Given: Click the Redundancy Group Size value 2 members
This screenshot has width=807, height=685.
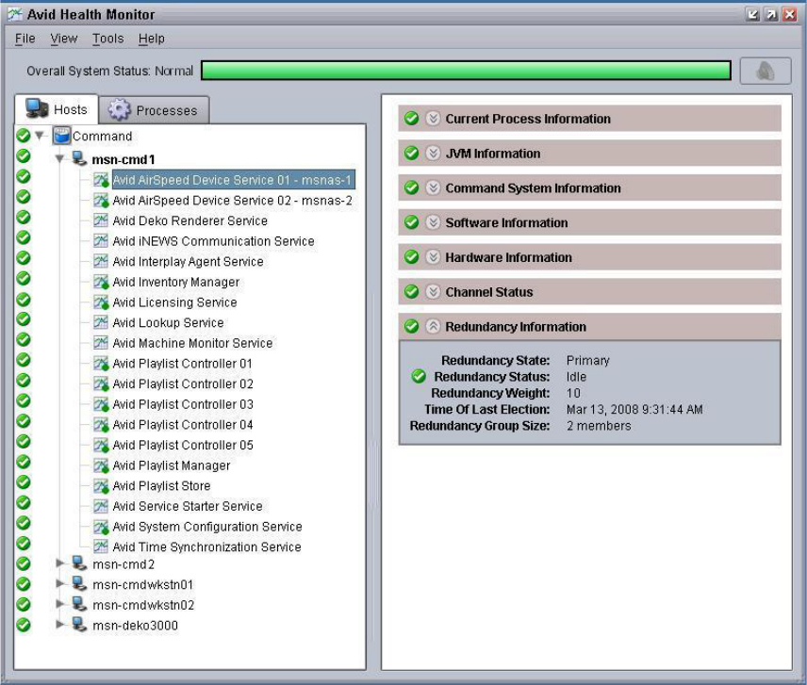Looking at the screenshot, I should coord(599,426).
